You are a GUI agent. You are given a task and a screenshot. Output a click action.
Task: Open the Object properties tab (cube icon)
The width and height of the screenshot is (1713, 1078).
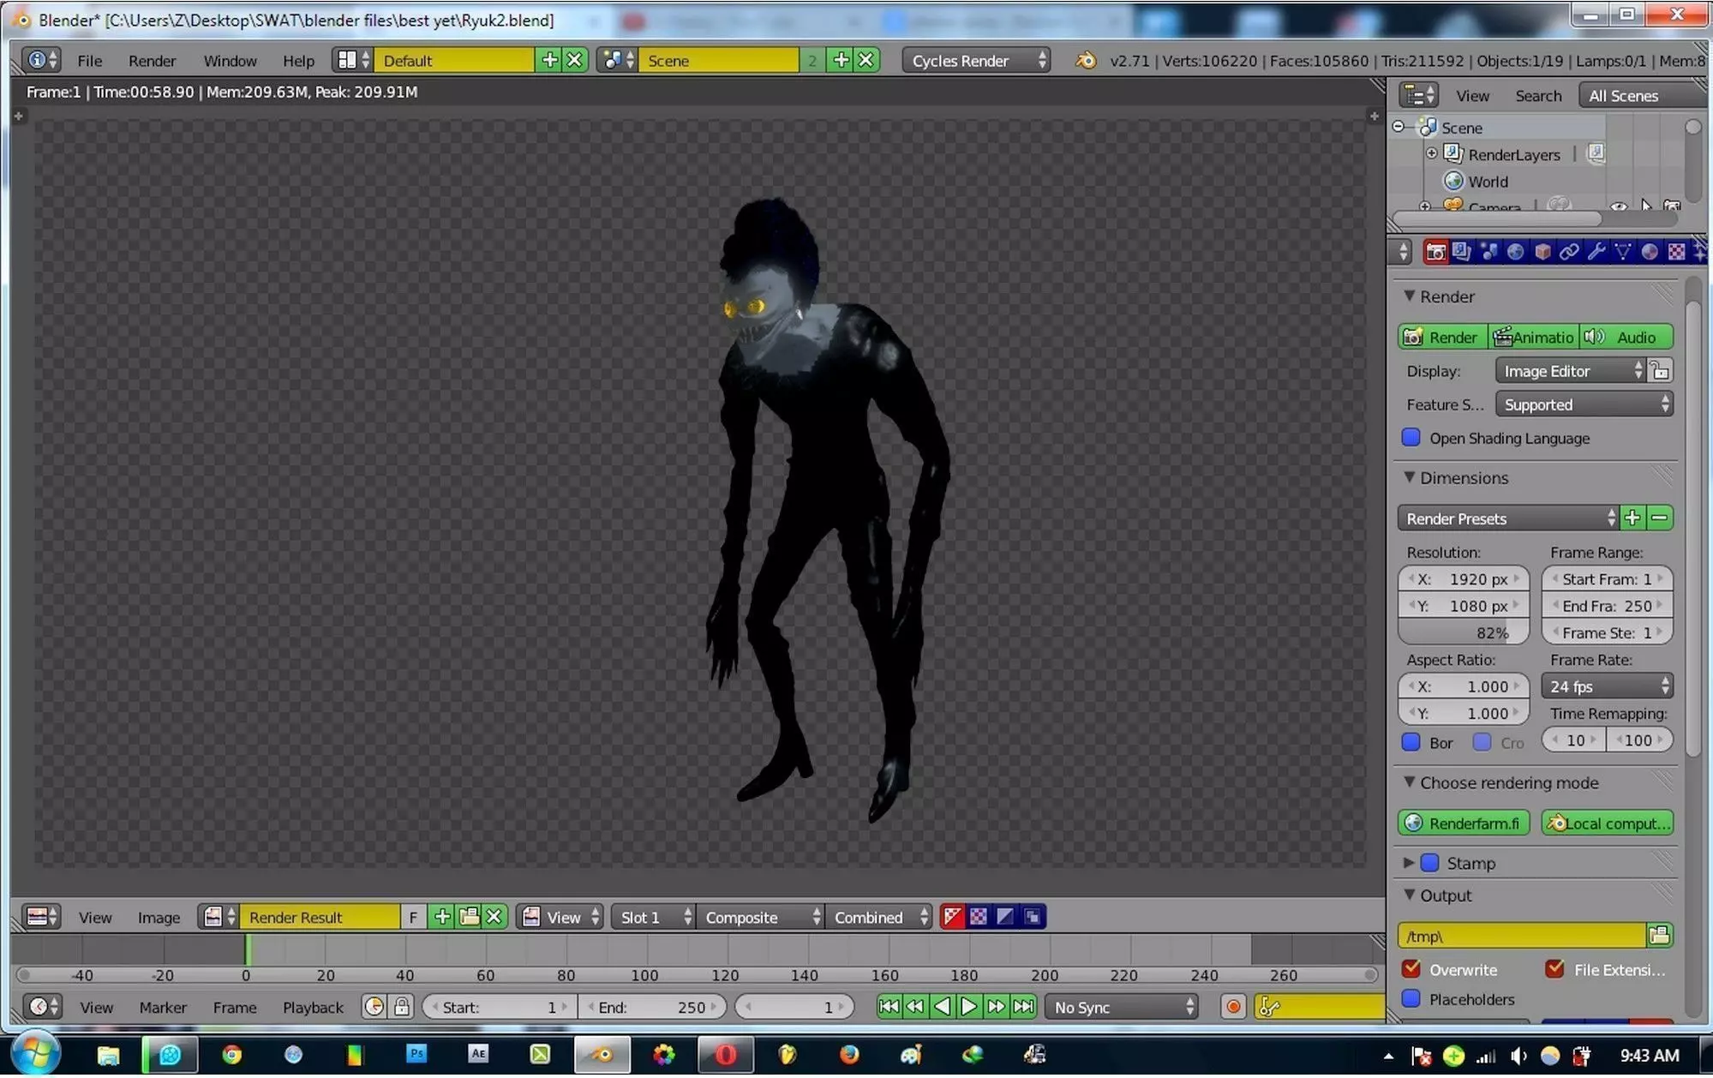(x=1542, y=252)
